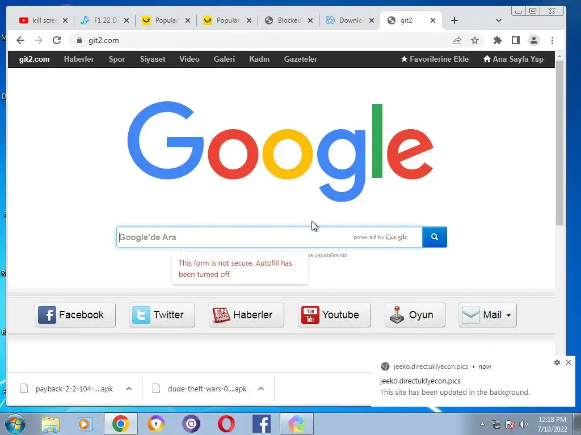Image resolution: width=581 pixels, height=435 pixels.
Task: Open the Galeri menu item
Action: (224, 59)
